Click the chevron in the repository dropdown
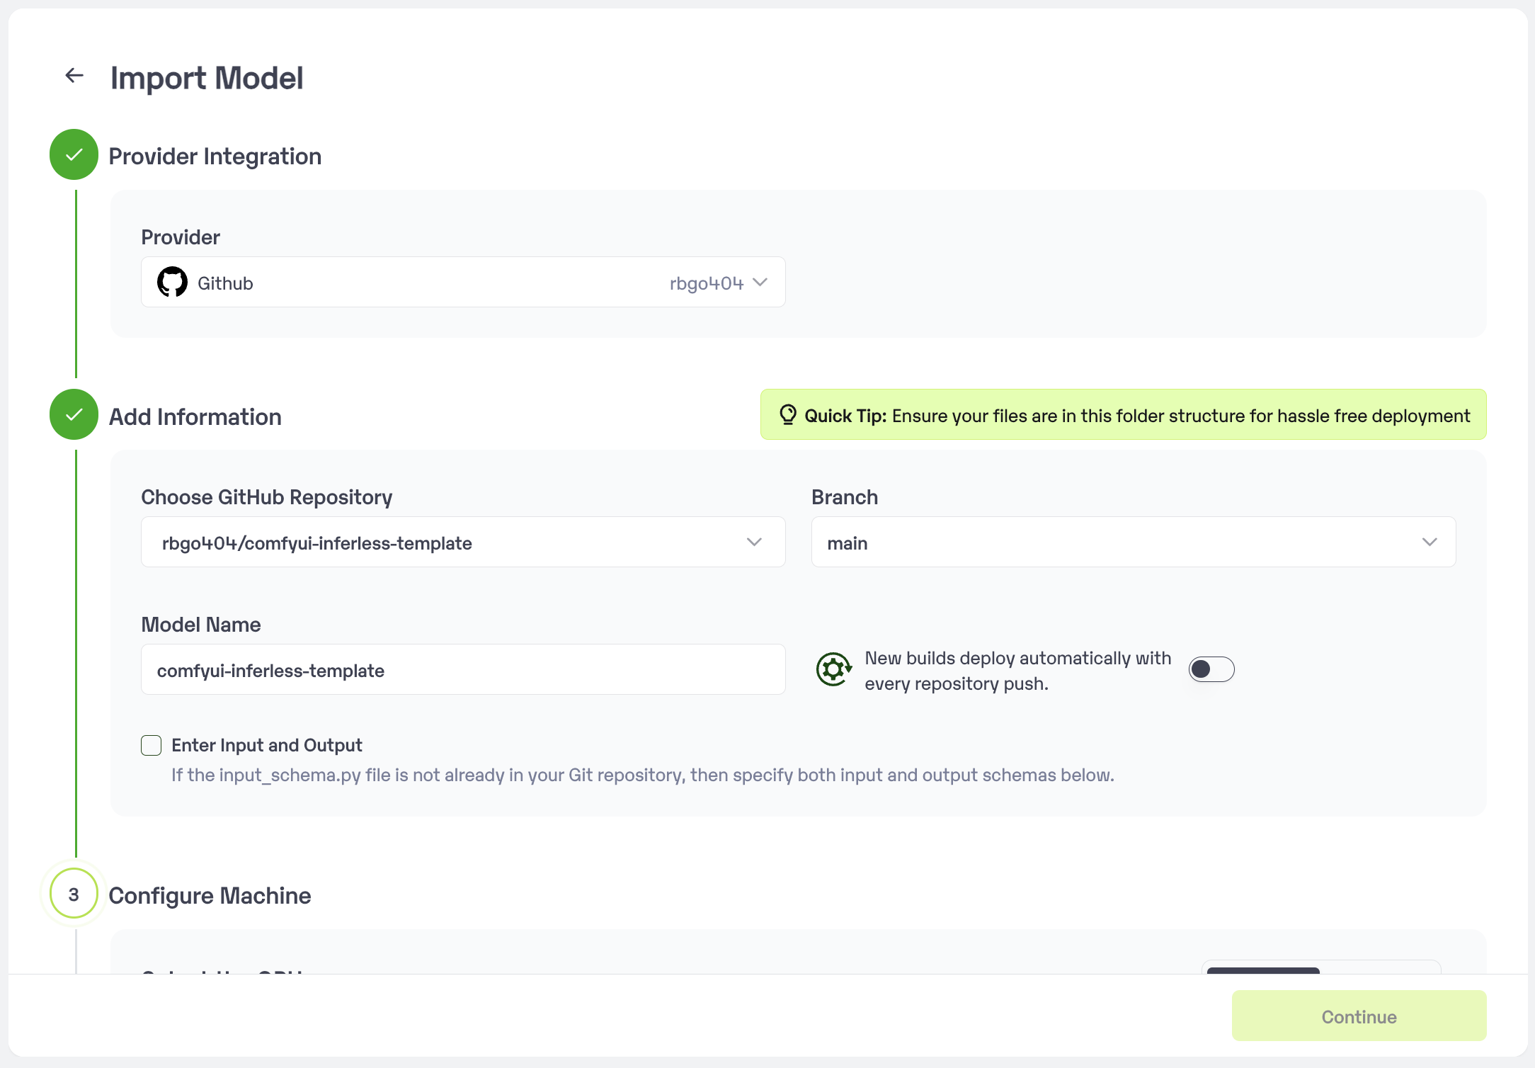Screen dimensions: 1535x1068 [x=754, y=542]
